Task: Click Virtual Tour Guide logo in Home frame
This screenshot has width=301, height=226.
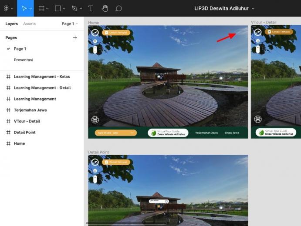Action: coord(168,133)
